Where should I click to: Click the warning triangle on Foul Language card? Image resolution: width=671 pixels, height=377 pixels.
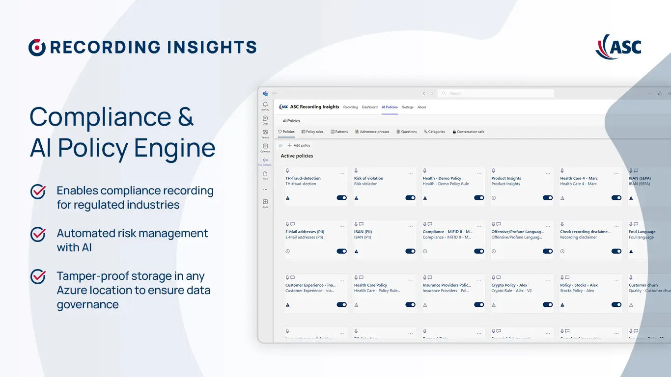coord(631,251)
